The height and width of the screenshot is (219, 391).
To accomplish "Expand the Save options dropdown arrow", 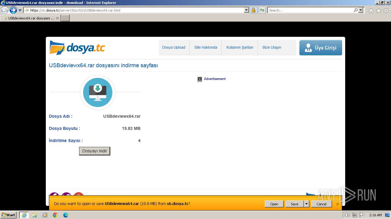I will [306, 204].
